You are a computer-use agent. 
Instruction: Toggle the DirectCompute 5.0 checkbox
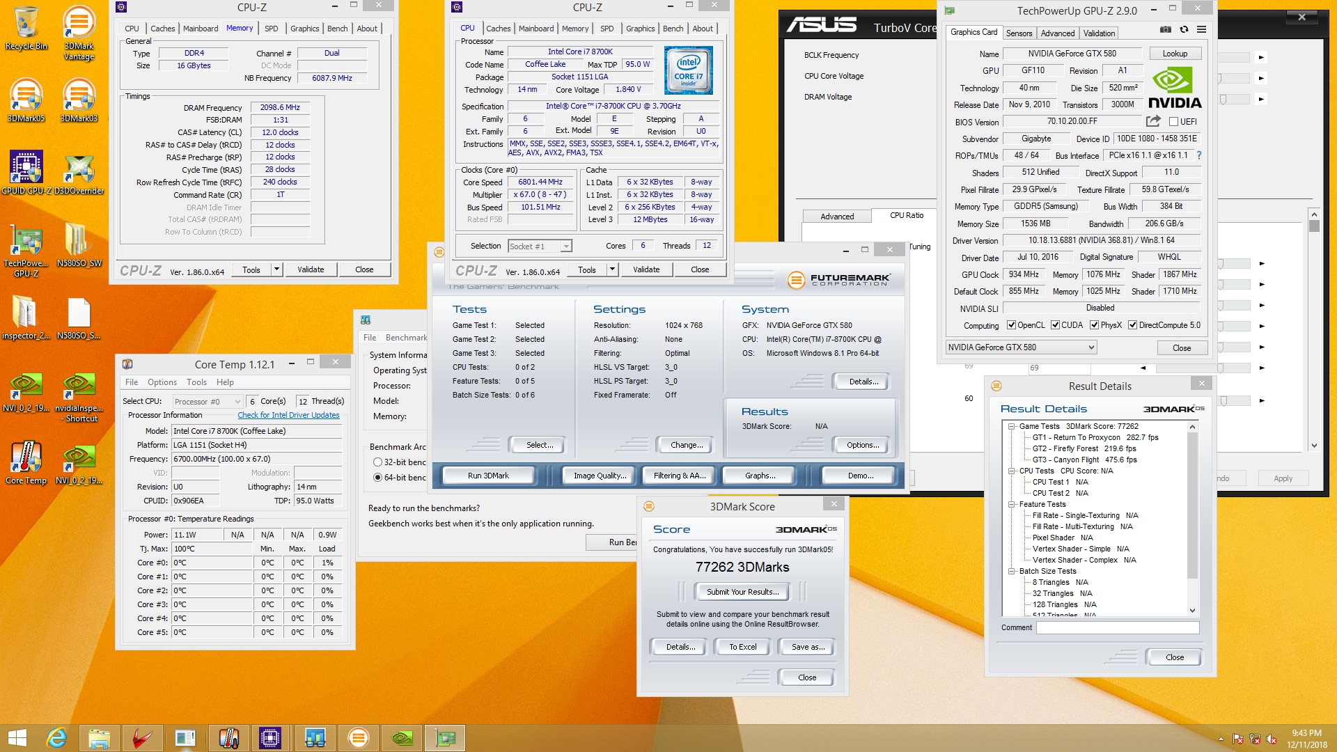pyautogui.click(x=1132, y=325)
